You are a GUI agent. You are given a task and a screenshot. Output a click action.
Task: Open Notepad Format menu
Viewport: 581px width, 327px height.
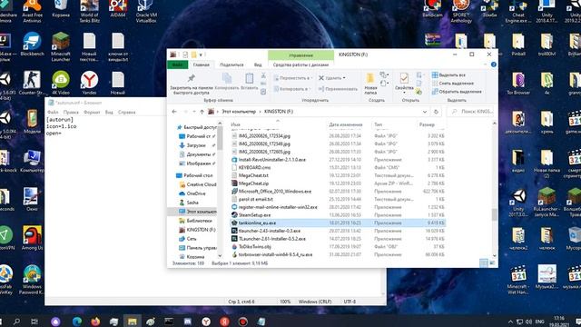[x=92, y=112]
